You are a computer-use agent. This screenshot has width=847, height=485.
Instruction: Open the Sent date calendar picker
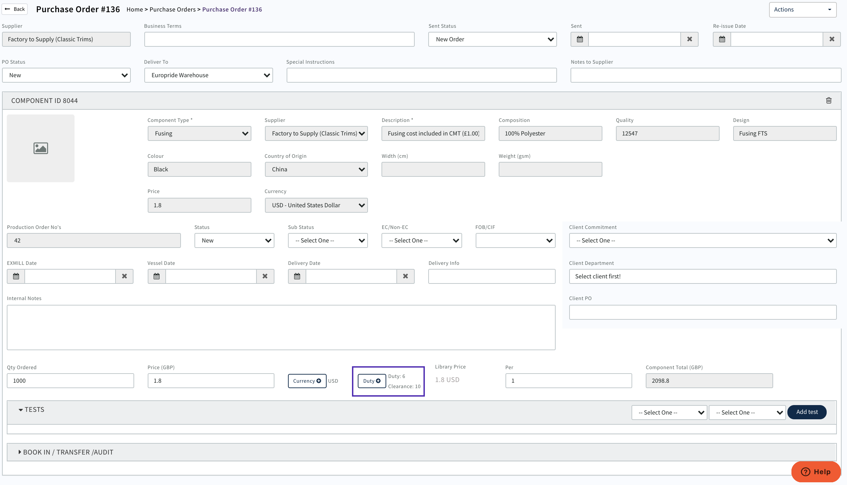click(x=580, y=39)
